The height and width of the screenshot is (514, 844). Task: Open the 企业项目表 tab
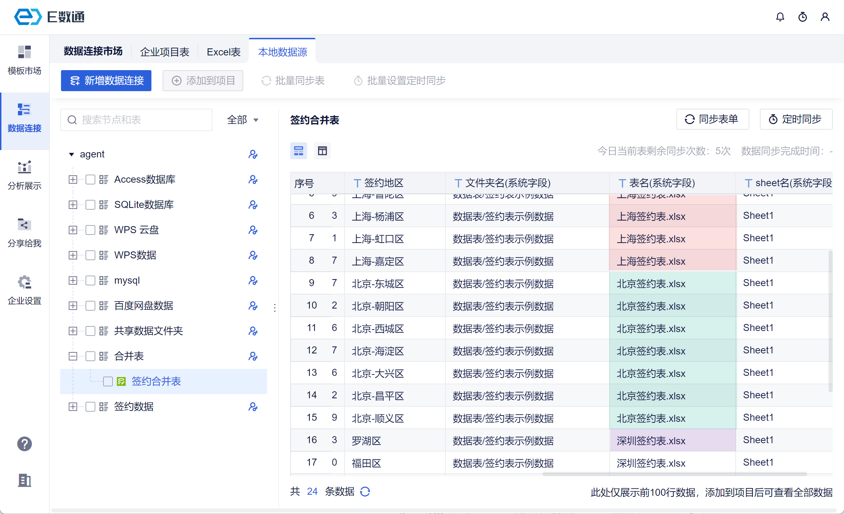(x=164, y=52)
